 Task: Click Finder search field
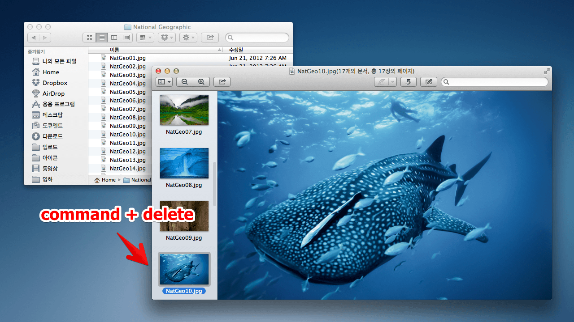257,38
